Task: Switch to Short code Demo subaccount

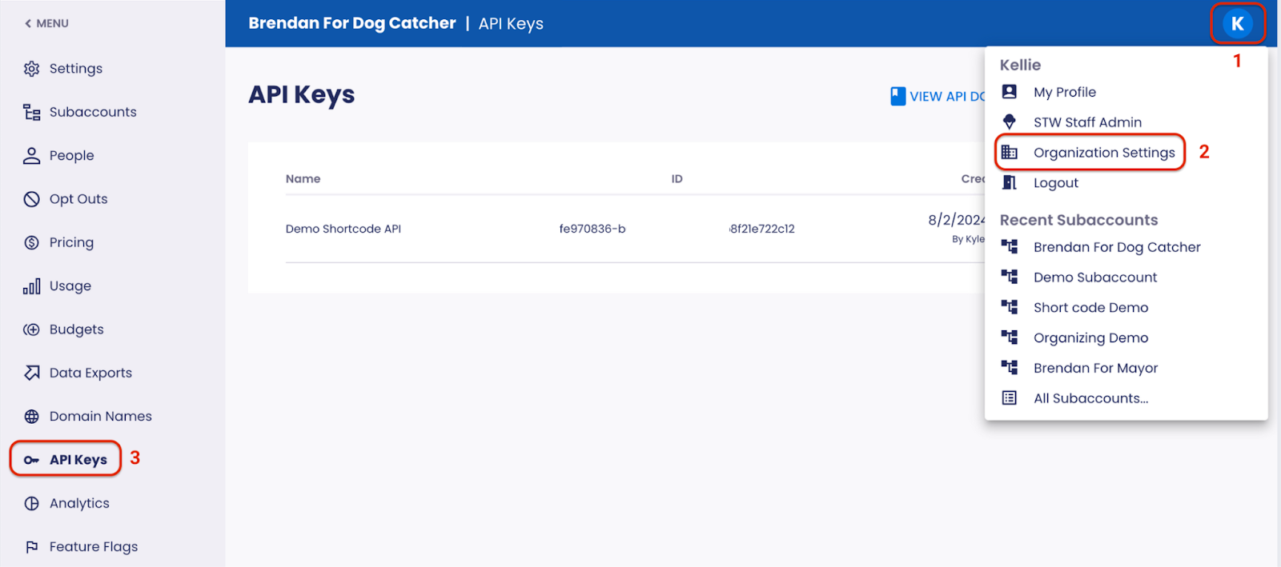Action: [x=1090, y=307]
